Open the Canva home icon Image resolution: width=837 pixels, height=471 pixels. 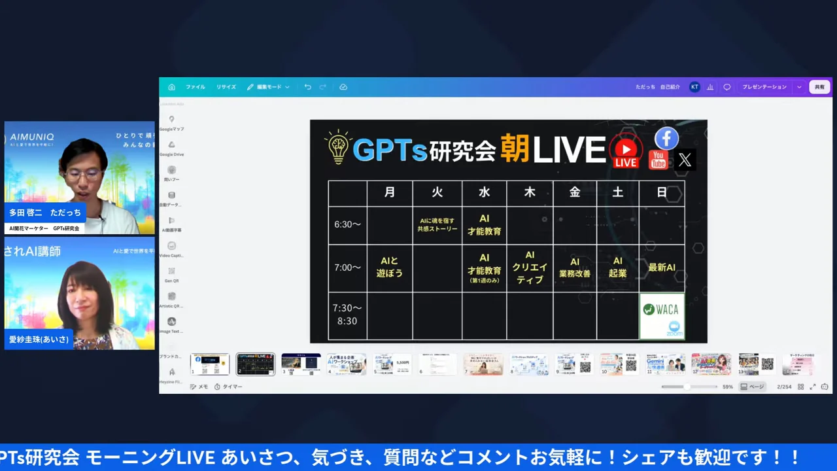tap(171, 87)
